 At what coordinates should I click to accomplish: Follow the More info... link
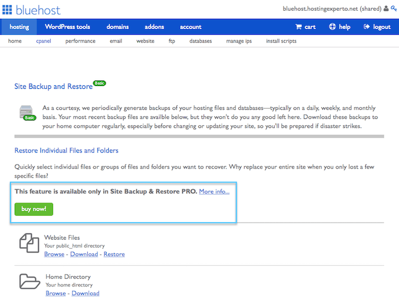[x=214, y=191]
